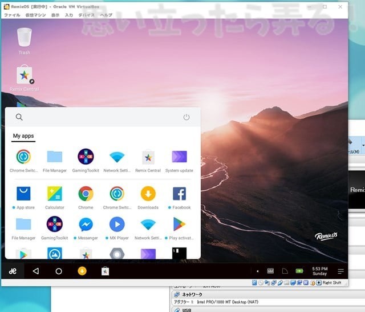This screenshot has height=312, width=365.
Task: Open the ファイル menu in VirtualBox
Action: (x=12, y=15)
